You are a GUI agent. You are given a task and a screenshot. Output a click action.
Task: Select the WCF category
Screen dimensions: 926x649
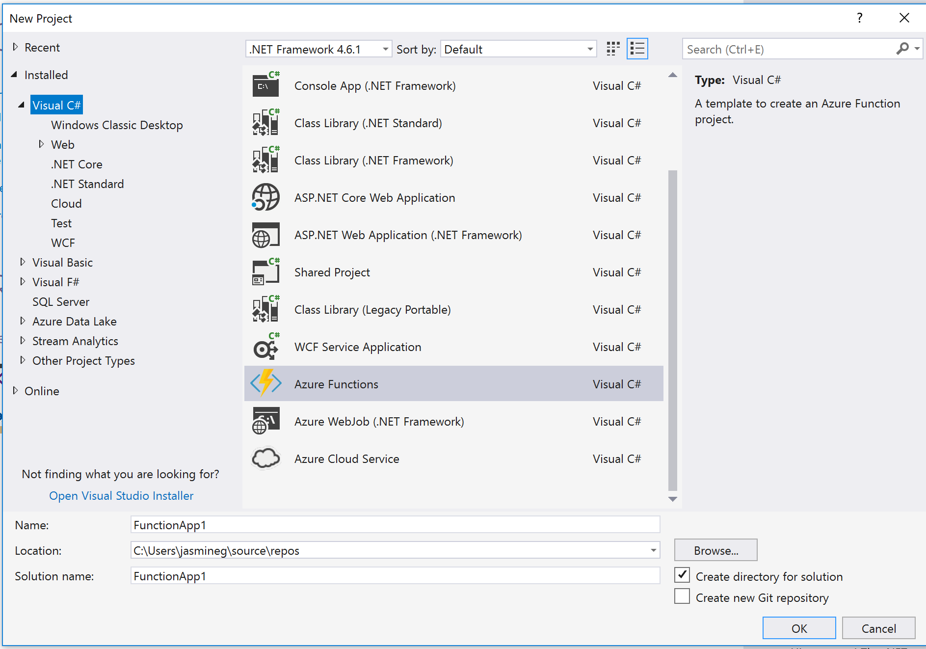63,243
